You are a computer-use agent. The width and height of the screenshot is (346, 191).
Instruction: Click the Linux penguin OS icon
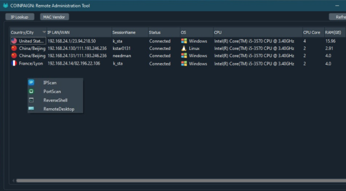184,48
